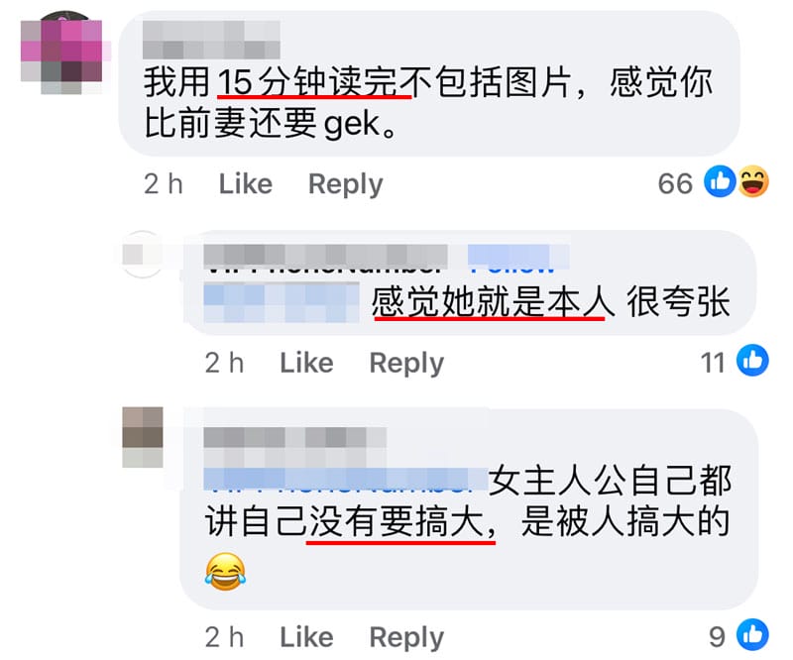This screenshot has height=660, width=793.
Task: Like the comment mentioning 15分钟读完
Action: [245, 183]
